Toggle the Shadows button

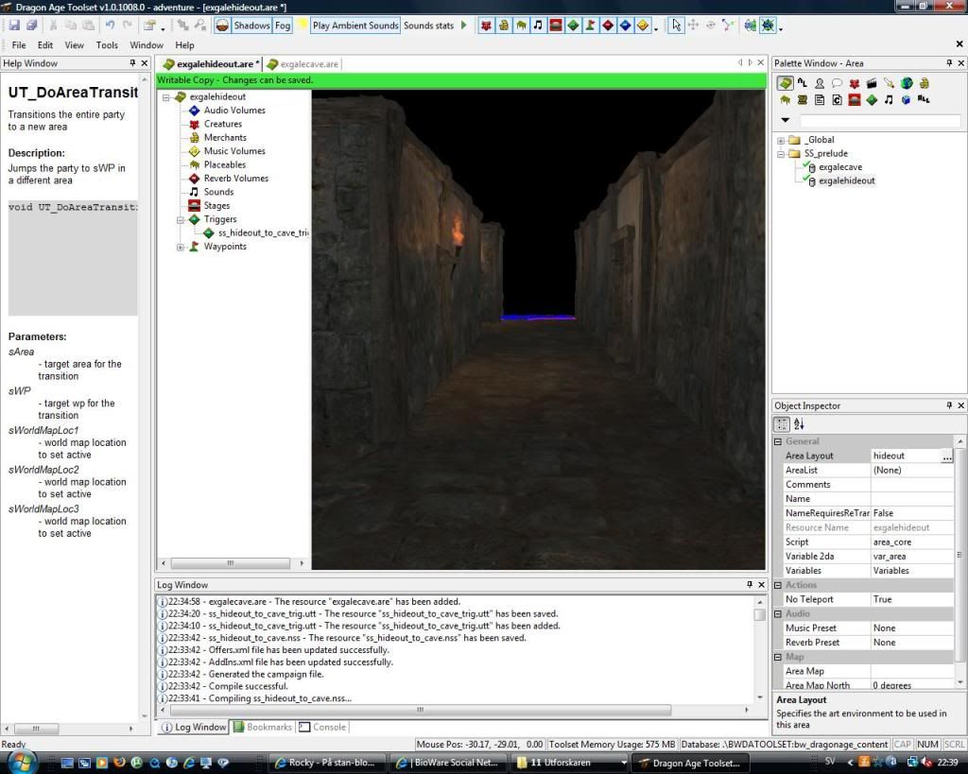tap(251, 26)
